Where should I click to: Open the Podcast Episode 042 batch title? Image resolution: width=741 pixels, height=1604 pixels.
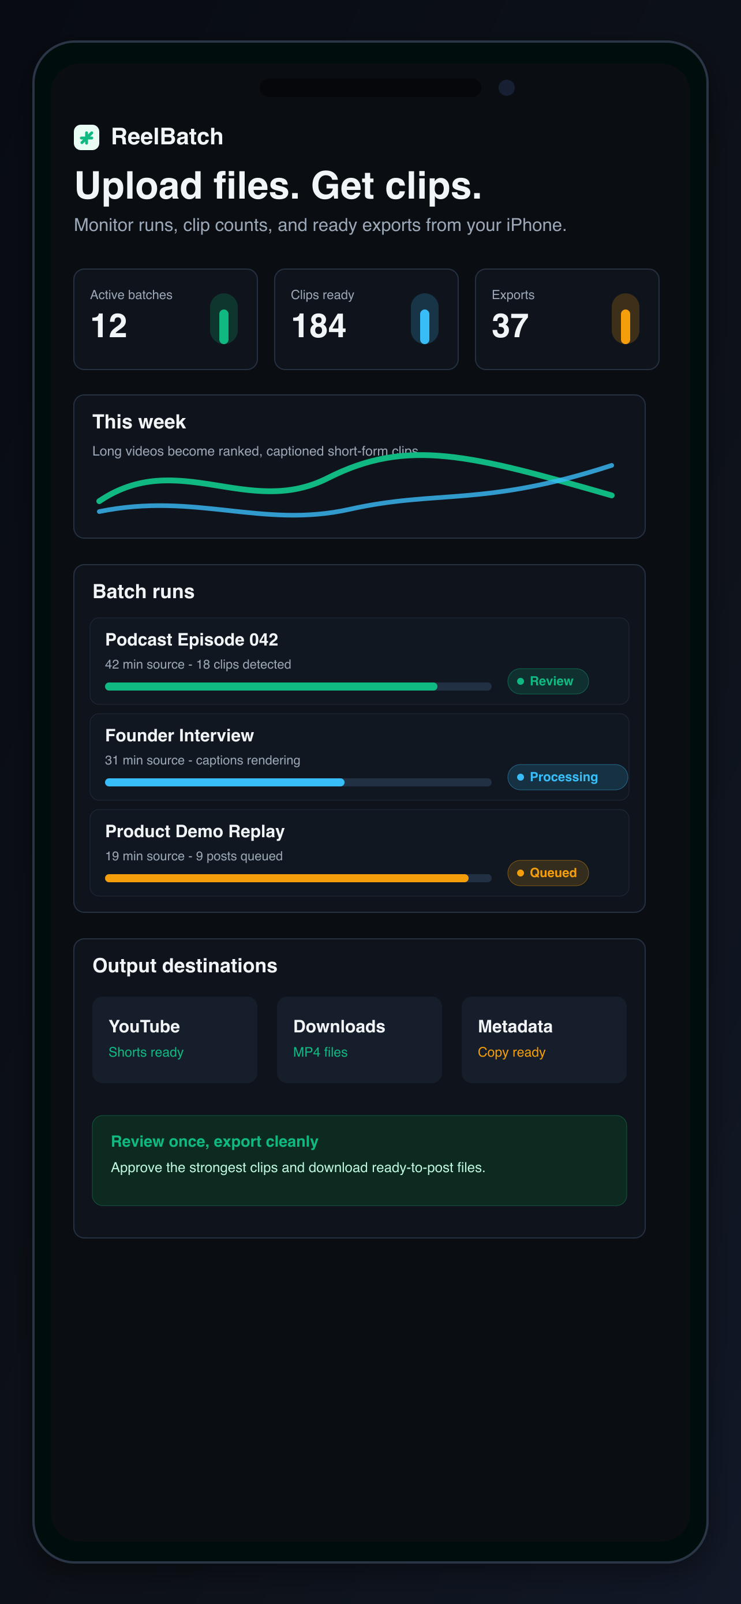click(192, 640)
